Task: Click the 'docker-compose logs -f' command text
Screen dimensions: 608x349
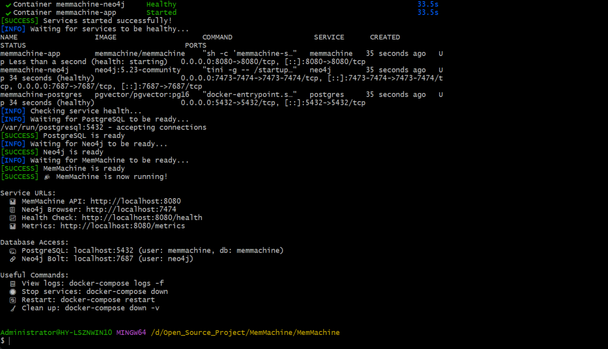Action: click(117, 283)
